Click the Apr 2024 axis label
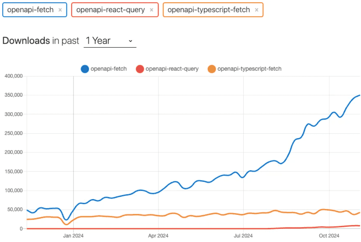The width and height of the screenshot is (361, 242). click(158, 236)
